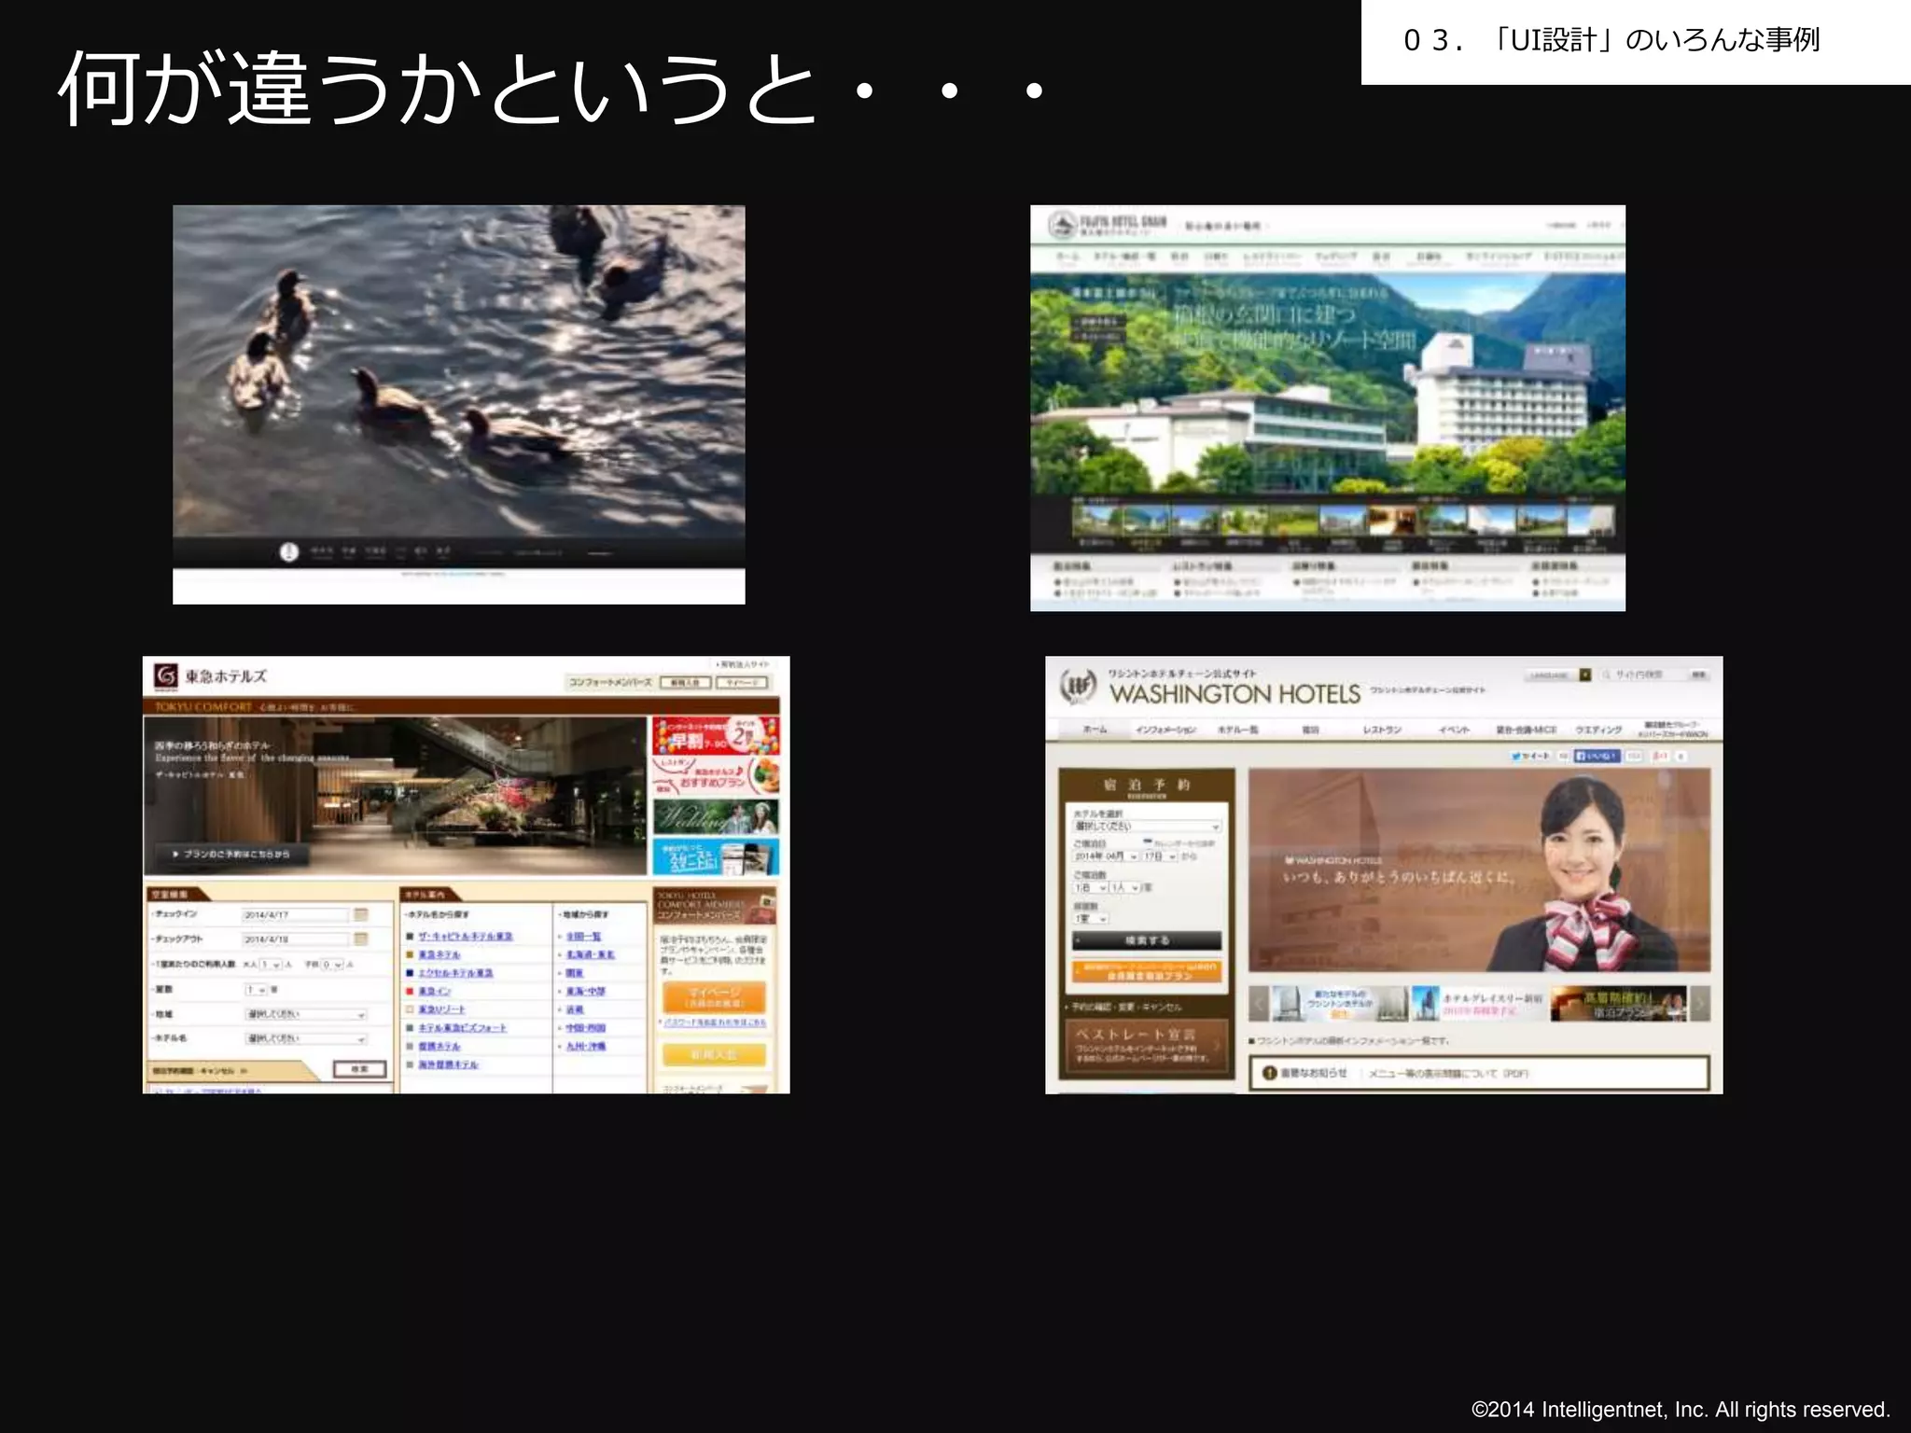
Task: Click the check-out date field 2014/4/18
Action: coord(295,939)
